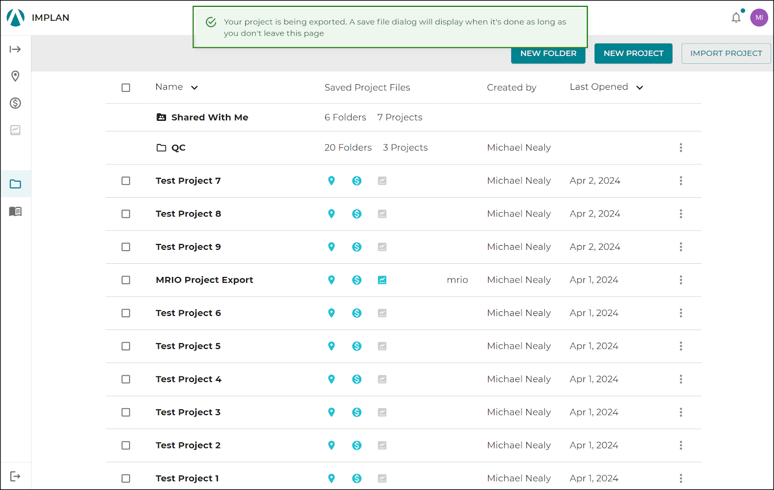Image resolution: width=774 pixels, height=490 pixels.
Task: Open Test Project 7 by name
Action: click(x=188, y=181)
